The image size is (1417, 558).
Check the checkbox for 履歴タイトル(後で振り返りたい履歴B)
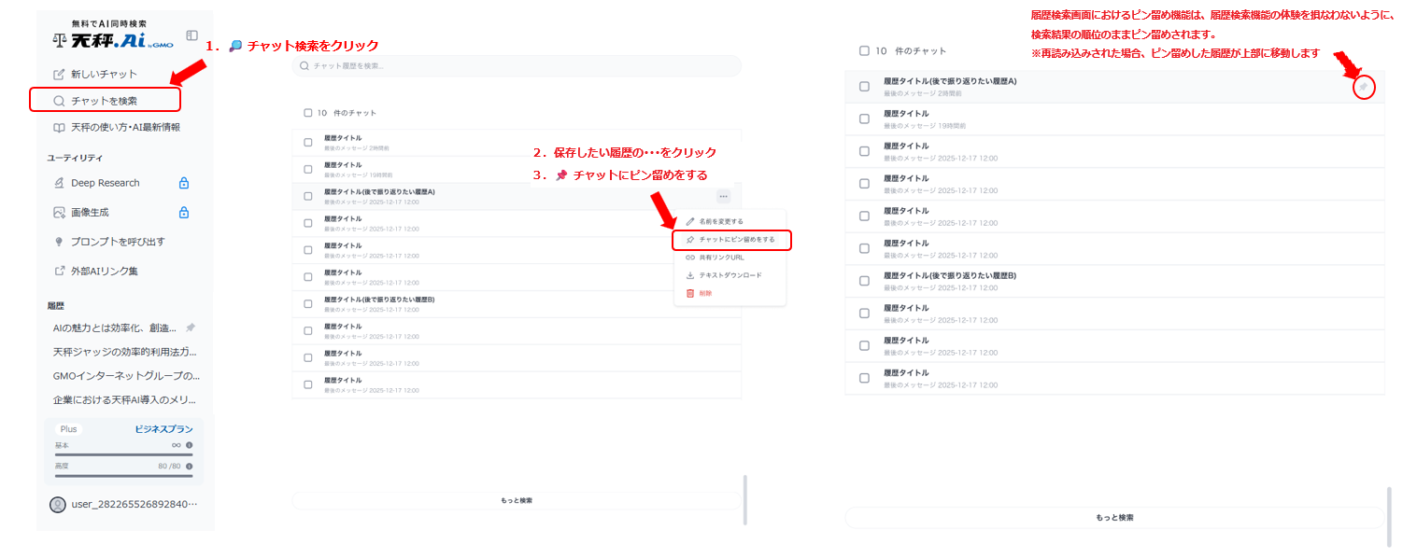pyautogui.click(x=308, y=303)
